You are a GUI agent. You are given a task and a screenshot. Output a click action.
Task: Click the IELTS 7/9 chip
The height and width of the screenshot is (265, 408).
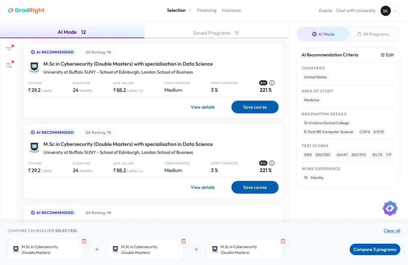tap(382, 155)
